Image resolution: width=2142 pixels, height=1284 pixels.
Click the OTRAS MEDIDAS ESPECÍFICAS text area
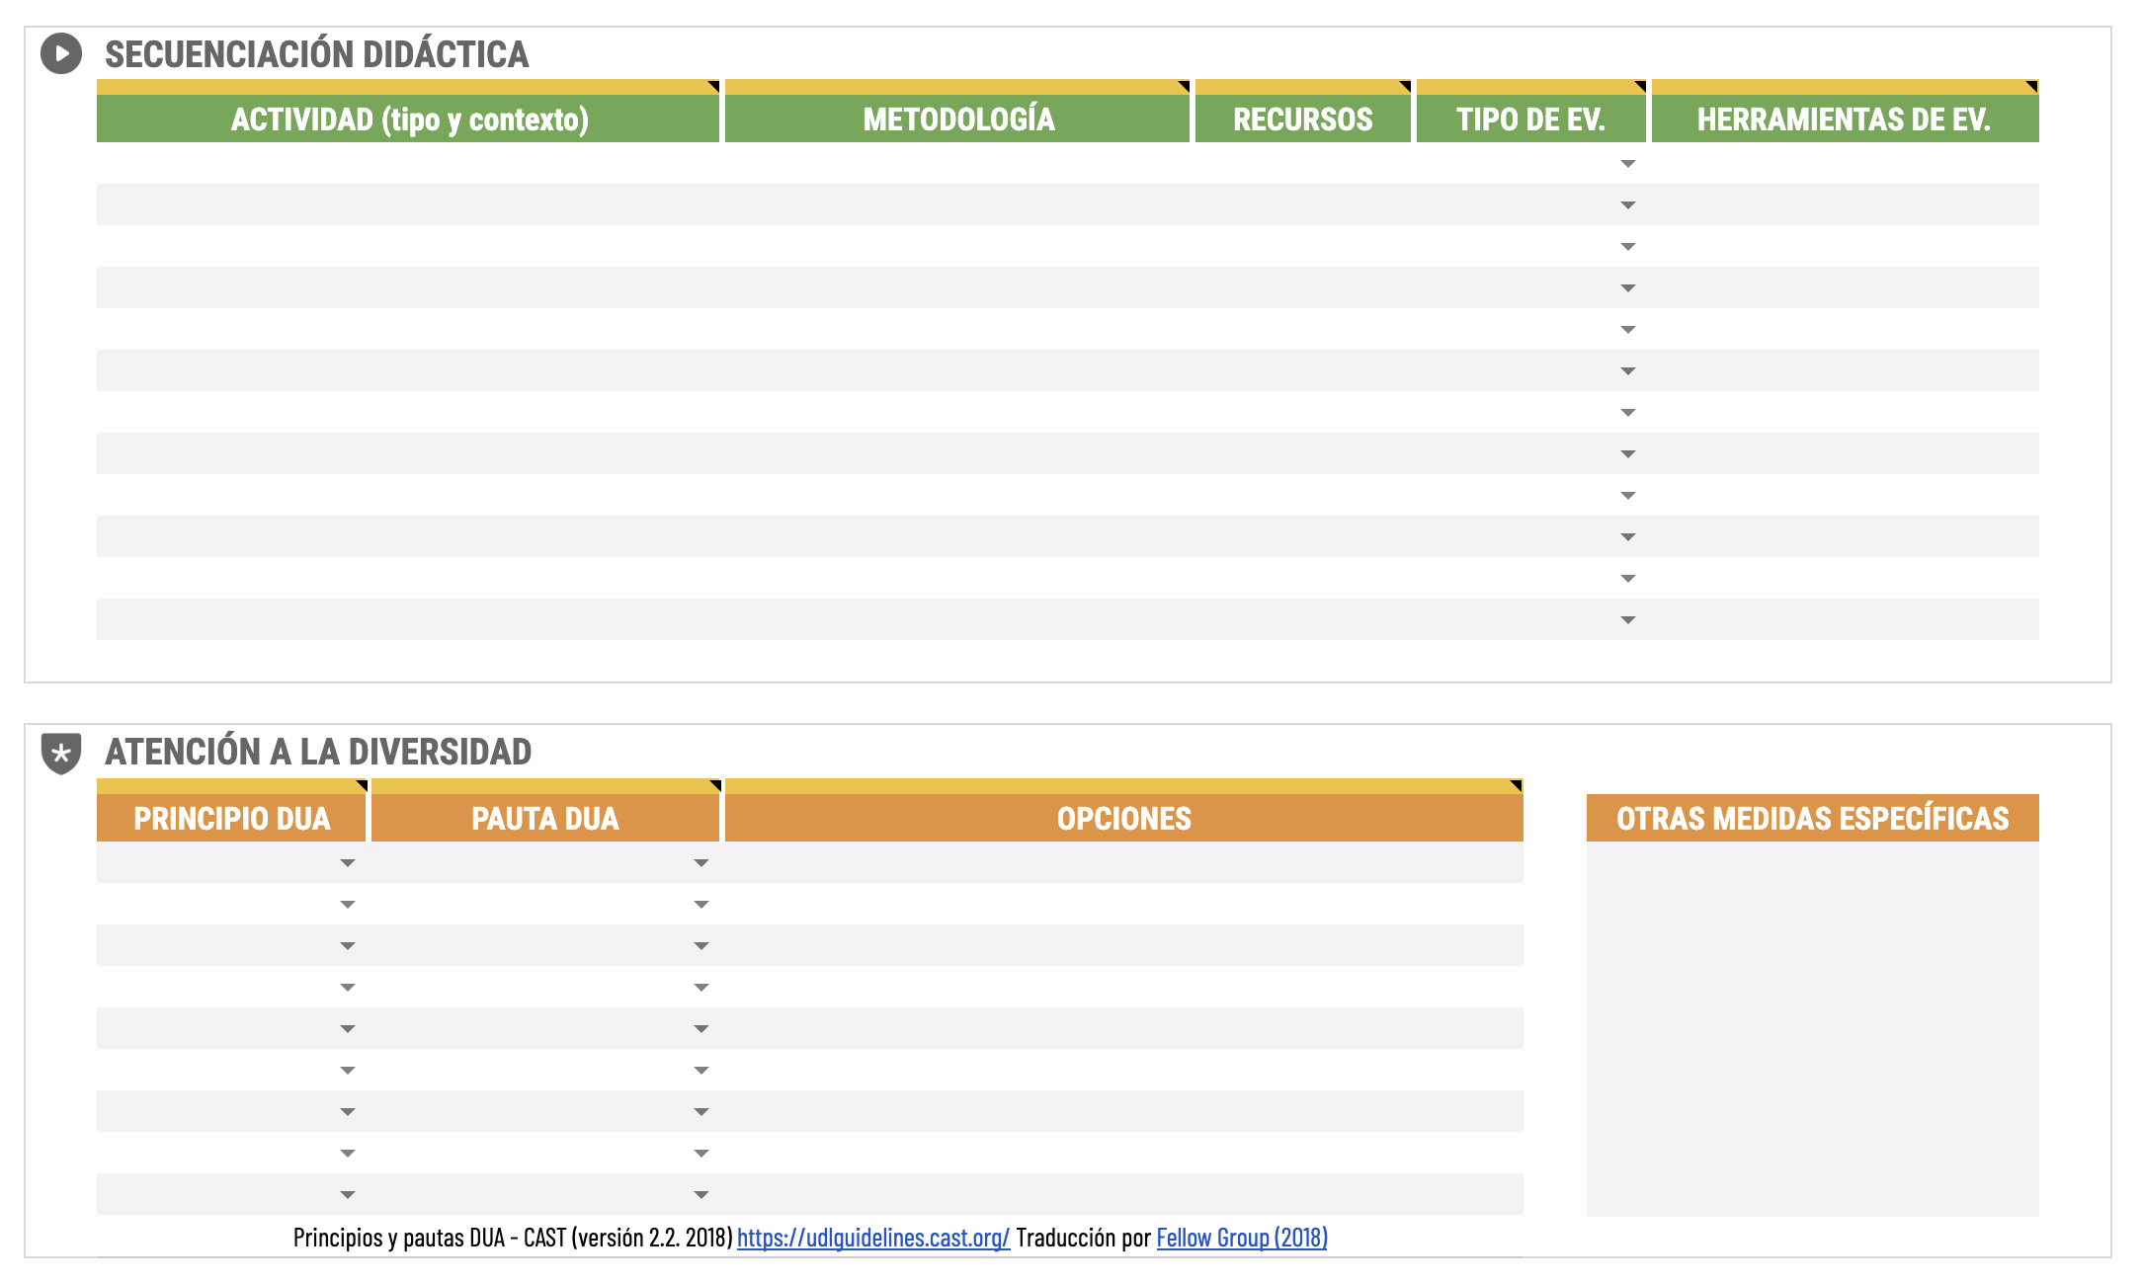[x=1812, y=1027]
